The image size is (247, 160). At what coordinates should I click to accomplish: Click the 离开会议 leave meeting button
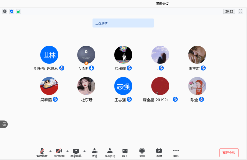229,153
